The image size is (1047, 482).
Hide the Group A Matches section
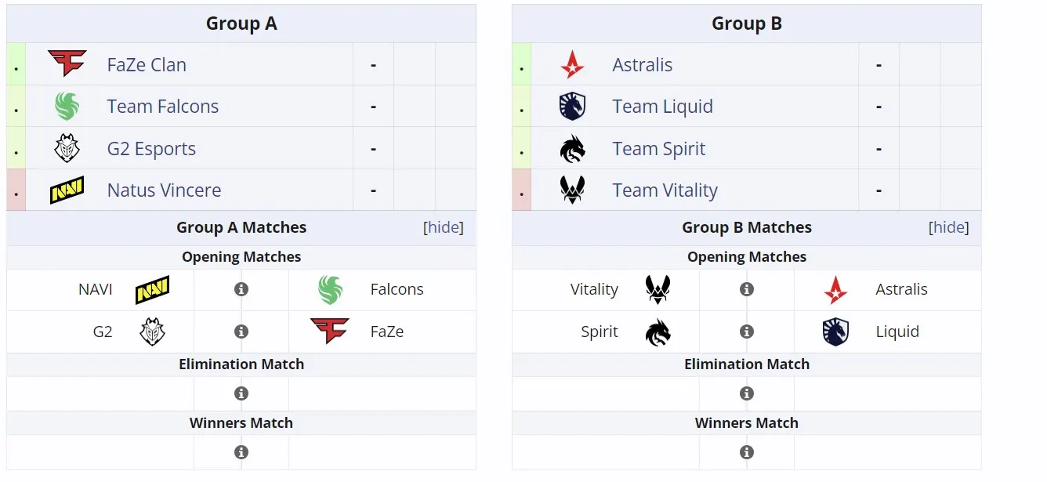[444, 227]
